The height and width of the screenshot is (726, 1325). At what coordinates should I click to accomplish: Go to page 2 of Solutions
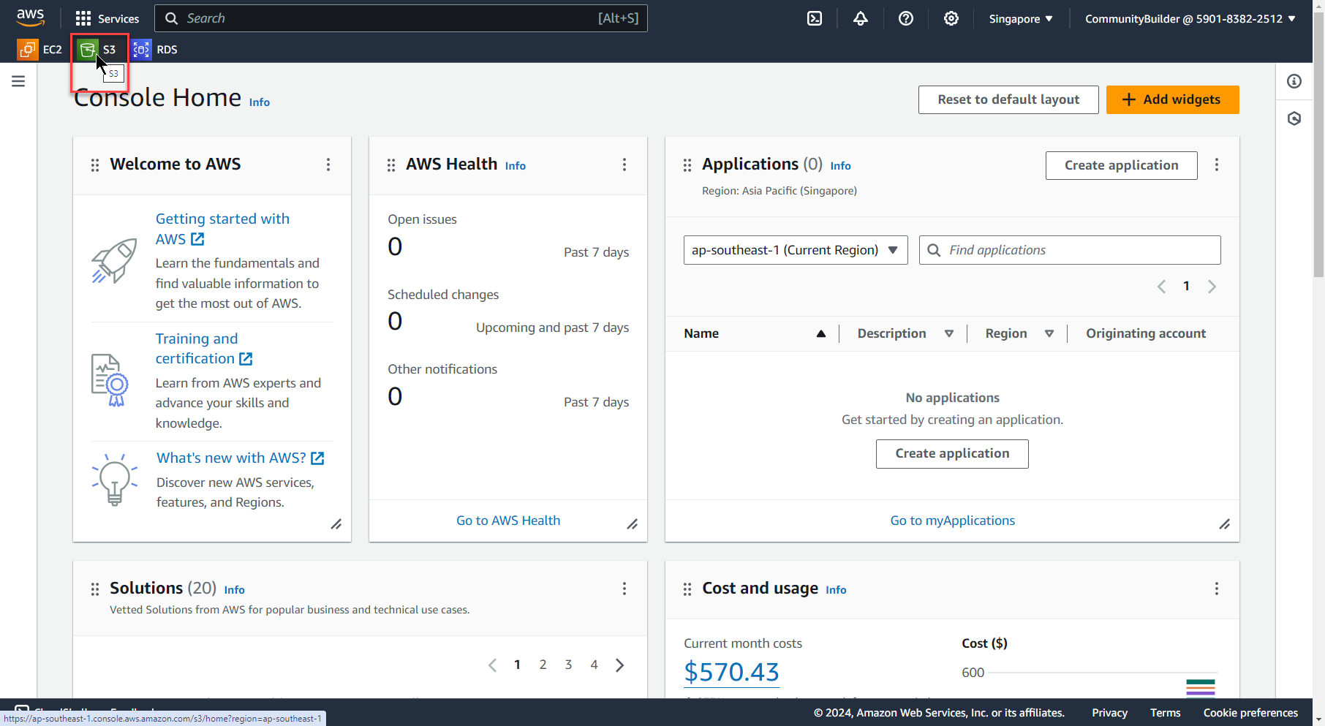point(543,665)
